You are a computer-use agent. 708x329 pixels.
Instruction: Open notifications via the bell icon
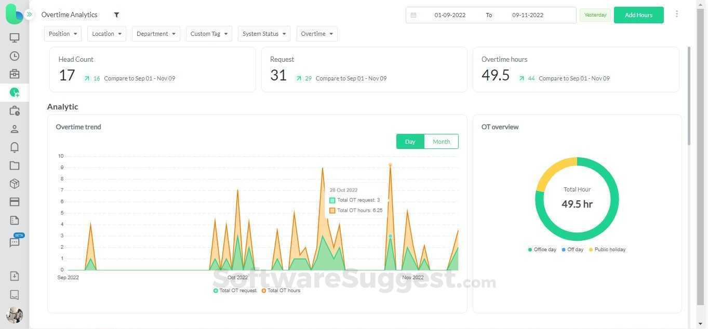(14, 147)
